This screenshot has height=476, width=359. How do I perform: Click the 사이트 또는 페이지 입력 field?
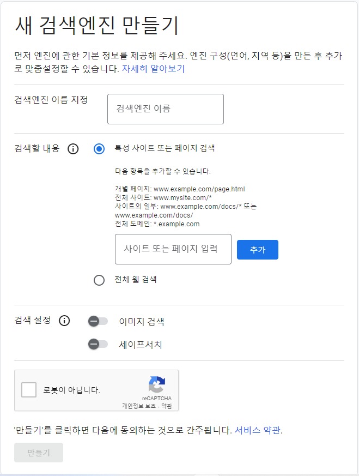click(x=173, y=249)
